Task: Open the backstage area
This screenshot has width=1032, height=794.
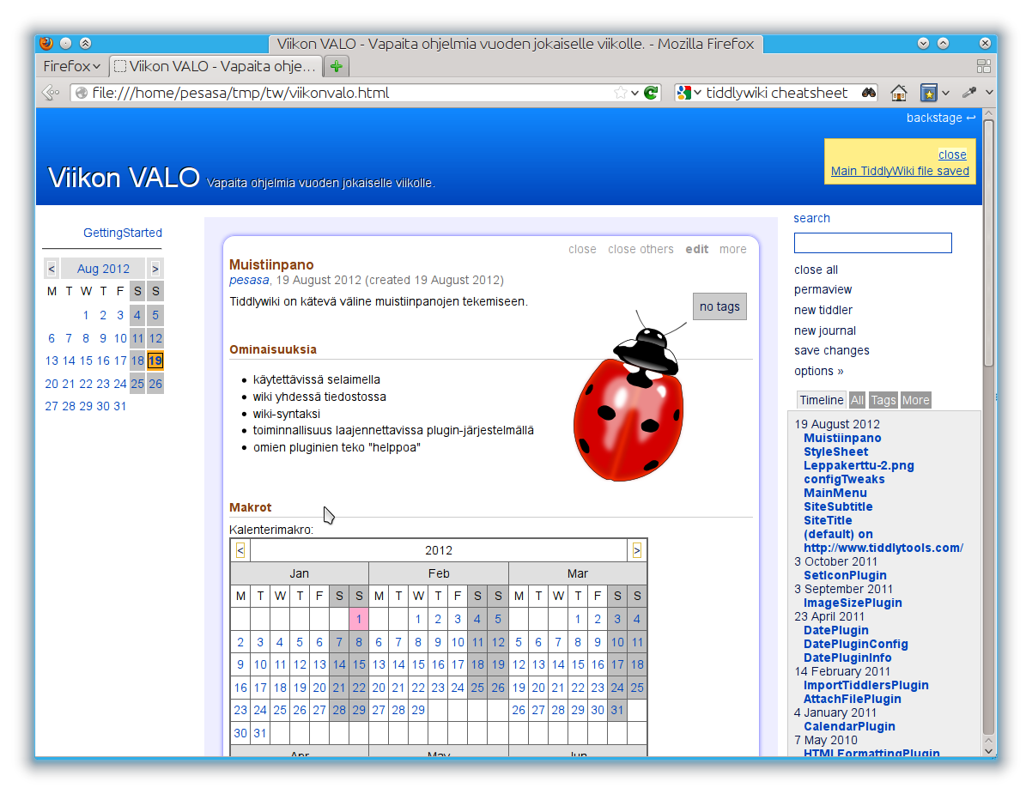Action: coord(941,118)
